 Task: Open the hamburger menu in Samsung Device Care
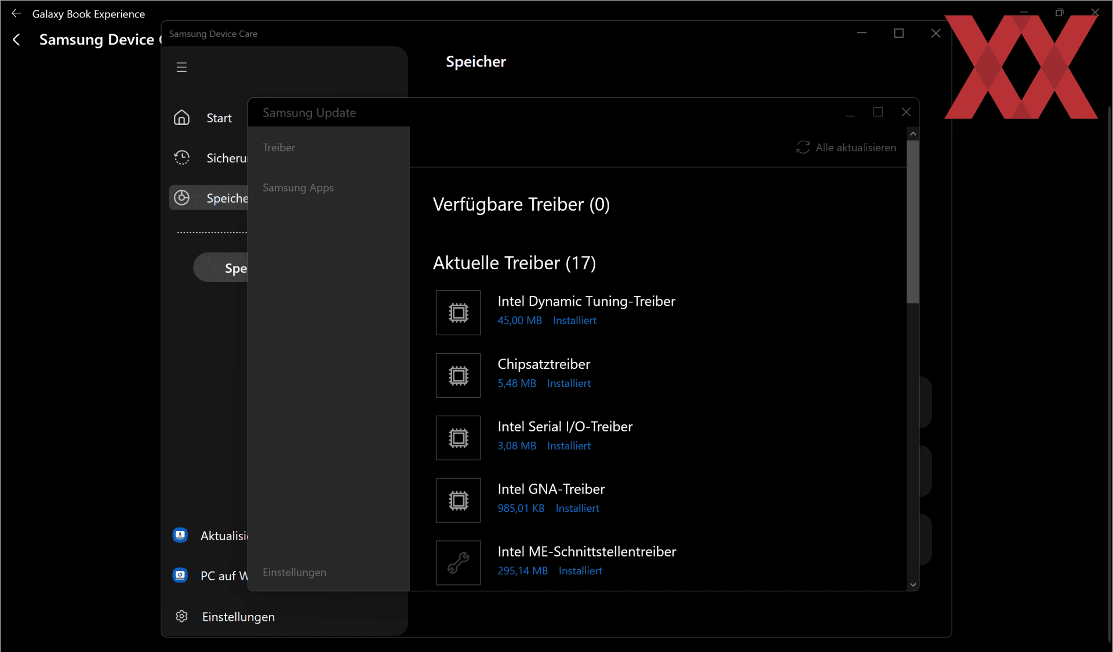(x=181, y=67)
